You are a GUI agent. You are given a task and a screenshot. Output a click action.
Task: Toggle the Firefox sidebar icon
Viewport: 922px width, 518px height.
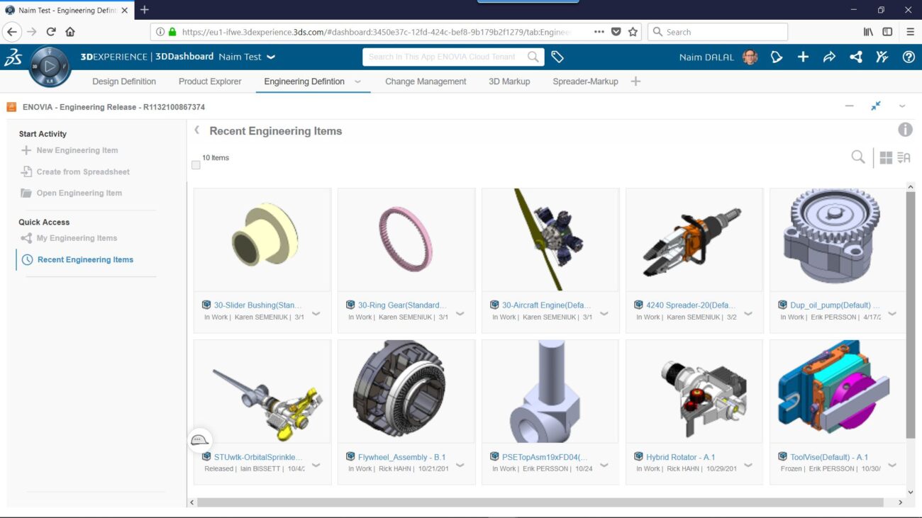(x=887, y=32)
